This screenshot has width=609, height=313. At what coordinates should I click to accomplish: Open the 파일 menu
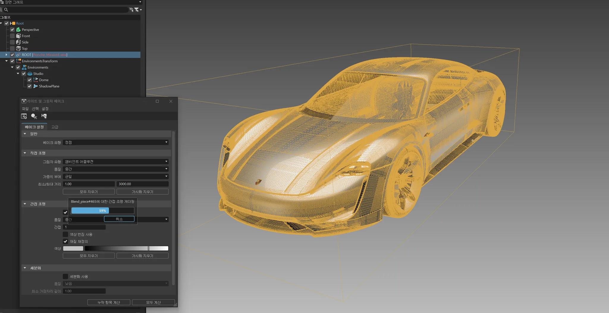click(x=25, y=109)
